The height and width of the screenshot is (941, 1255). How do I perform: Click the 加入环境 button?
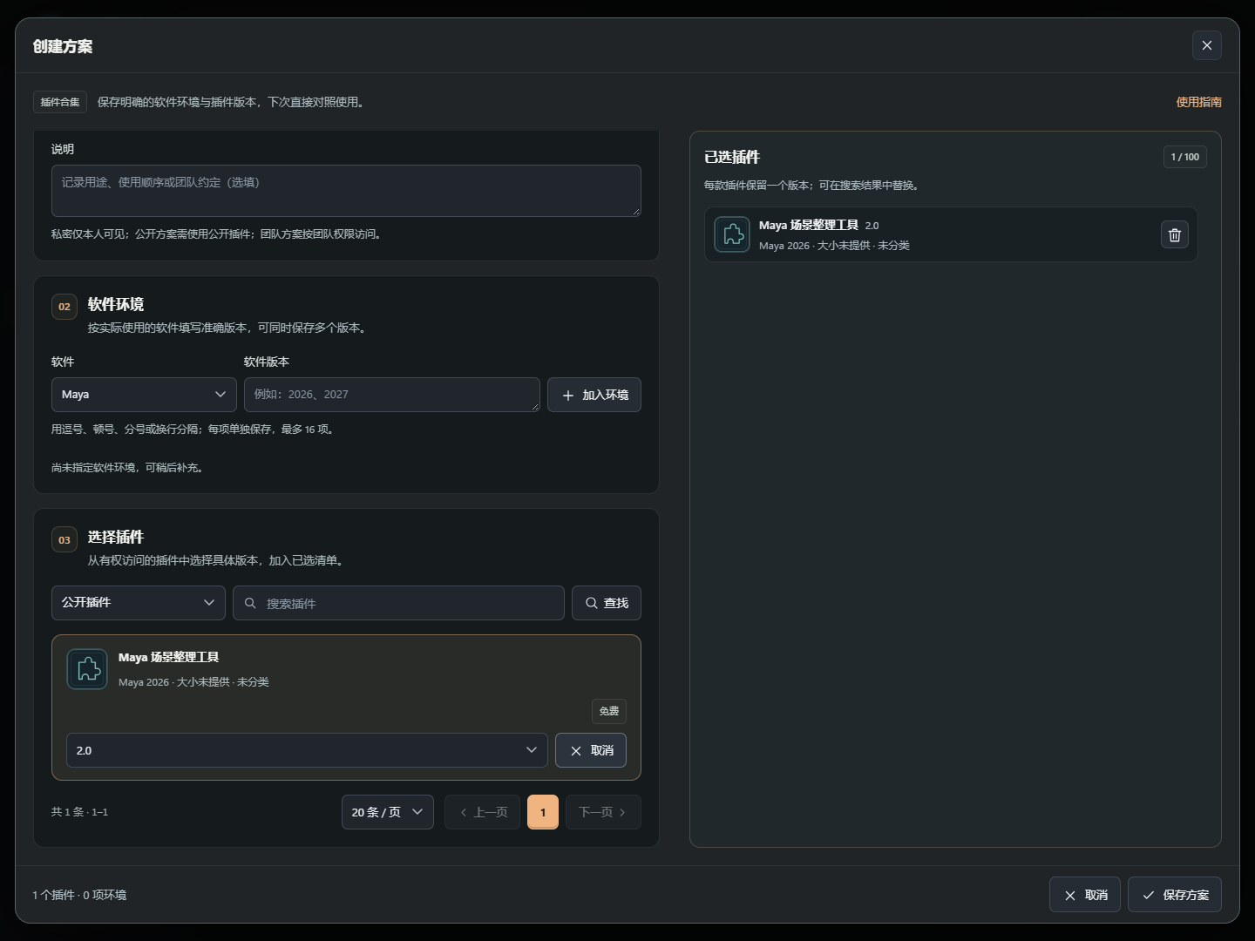[594, 395]
